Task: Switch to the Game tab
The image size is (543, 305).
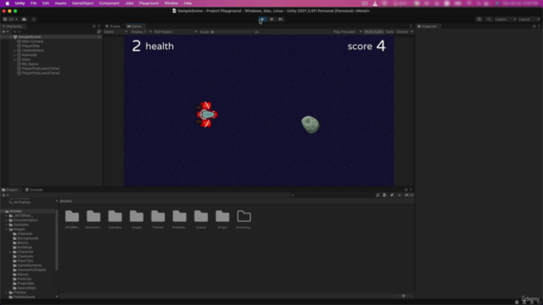Action: 134,26
